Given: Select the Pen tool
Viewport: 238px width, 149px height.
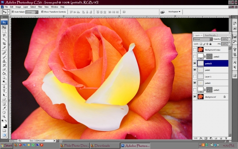Looking at the screenshot, I should point(4,87).
